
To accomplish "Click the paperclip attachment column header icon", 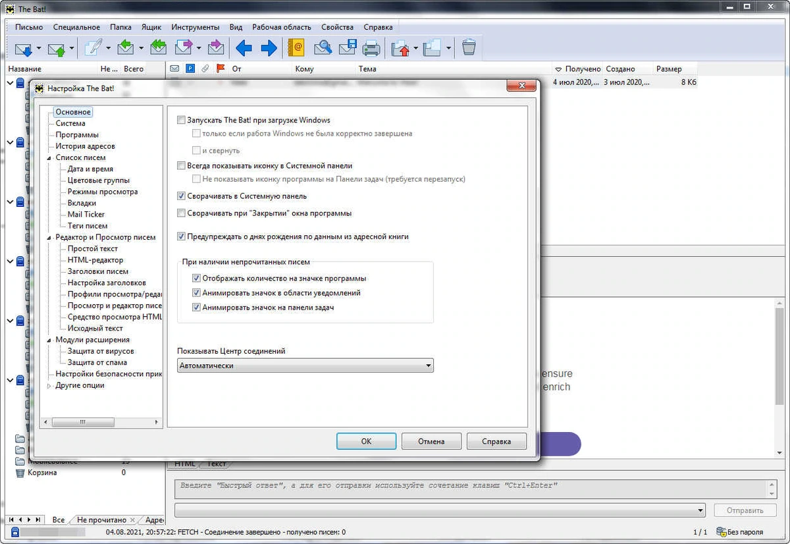I will [x=205, y=68].
